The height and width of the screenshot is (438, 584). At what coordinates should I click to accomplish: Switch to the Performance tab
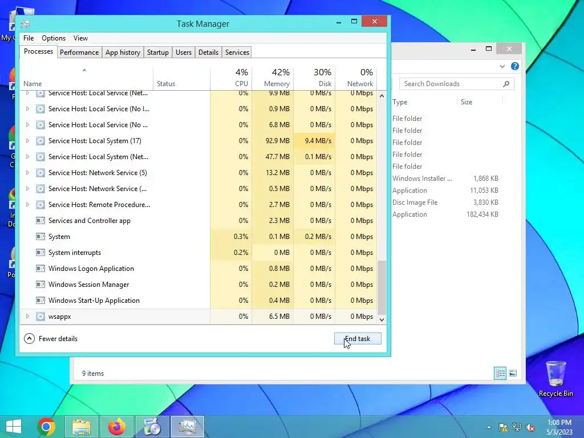(79, 52)
